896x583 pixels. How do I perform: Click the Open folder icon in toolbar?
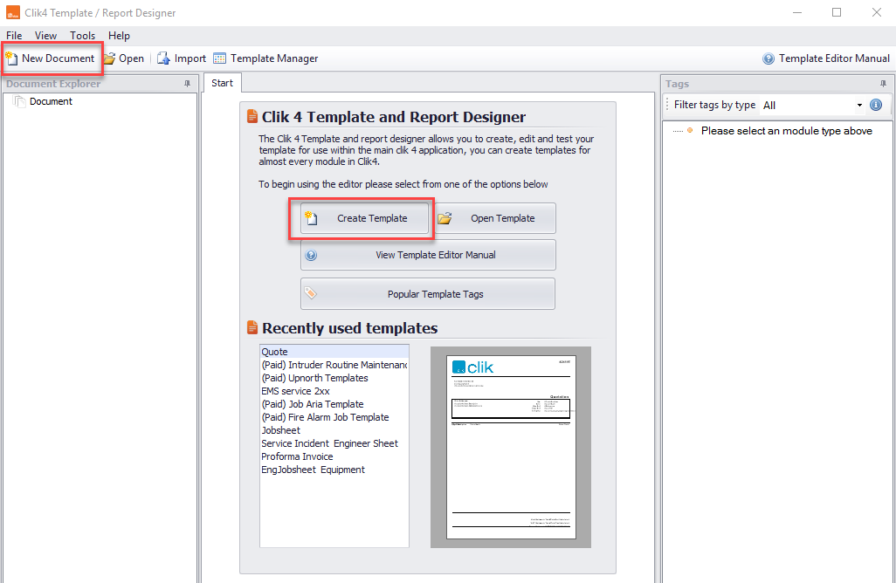point(109,58)
